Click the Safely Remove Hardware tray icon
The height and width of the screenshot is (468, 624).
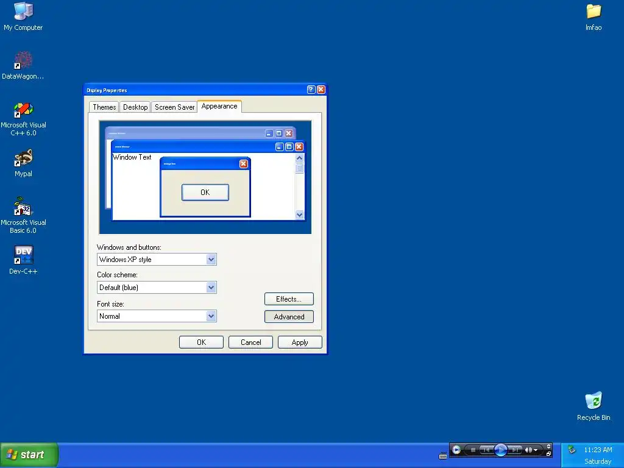tap(572, 449)
